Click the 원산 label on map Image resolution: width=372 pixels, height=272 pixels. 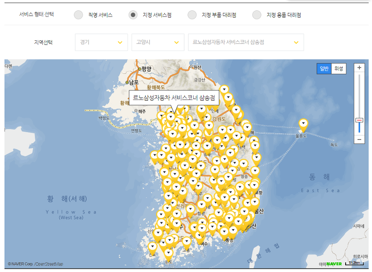(x=197, y=67)
